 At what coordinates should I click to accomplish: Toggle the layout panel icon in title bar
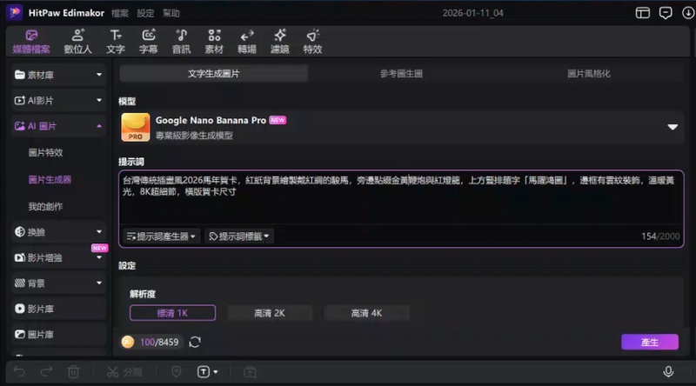point(642,13)
